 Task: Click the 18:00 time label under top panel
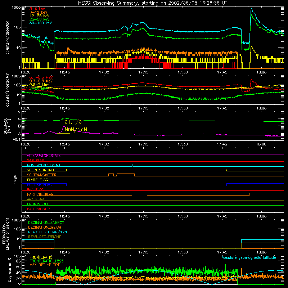[261, 72]
